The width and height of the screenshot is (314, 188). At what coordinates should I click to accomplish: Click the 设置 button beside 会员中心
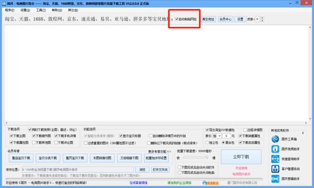tap(240, 19)
